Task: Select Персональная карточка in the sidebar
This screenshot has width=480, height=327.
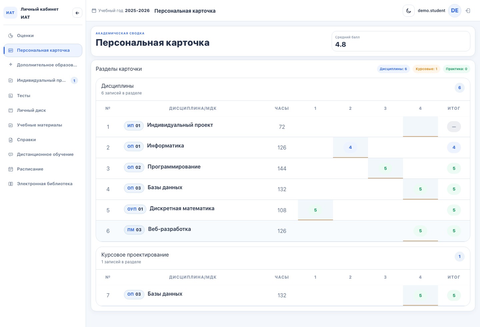Action: pyautogui.click(x=43, y=50)
